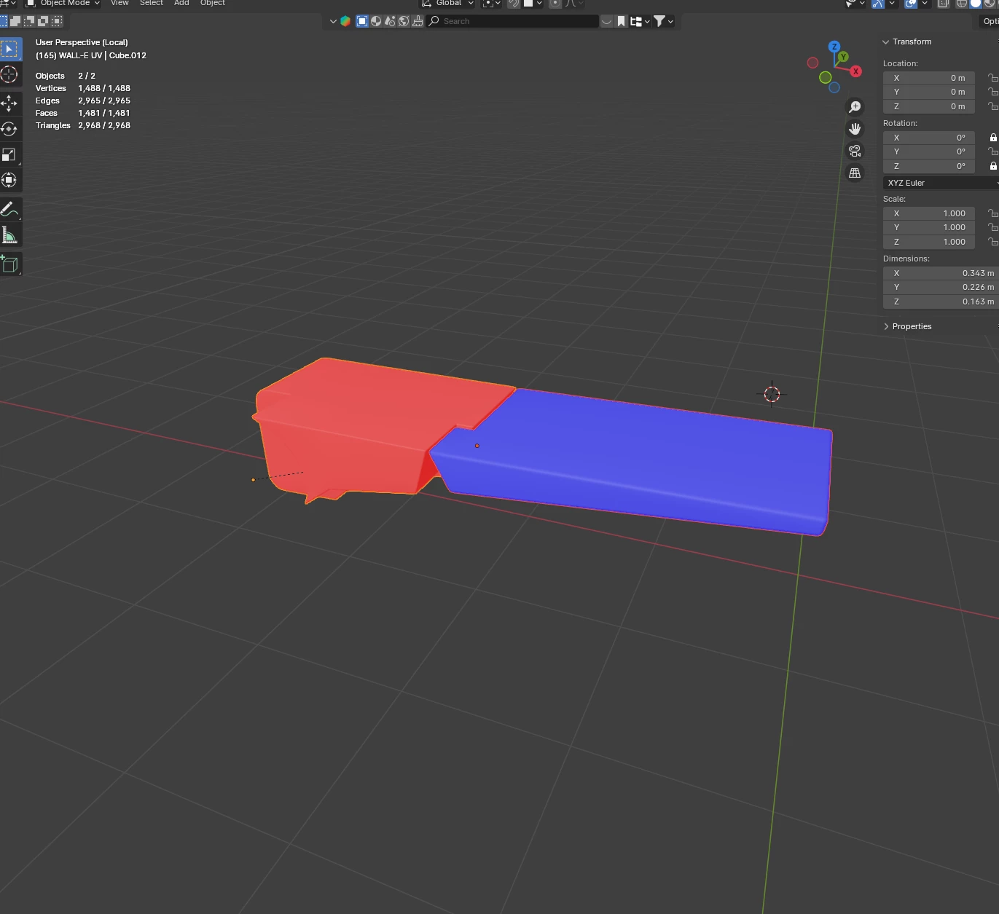The width and height of the screenshot is (999, 914).
Task: Select the Select Box tool
Action: coord(9,50)
